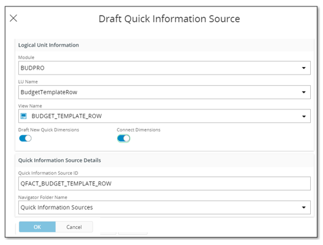Open the View Name dropdown arrow

[x=304, y=116]
